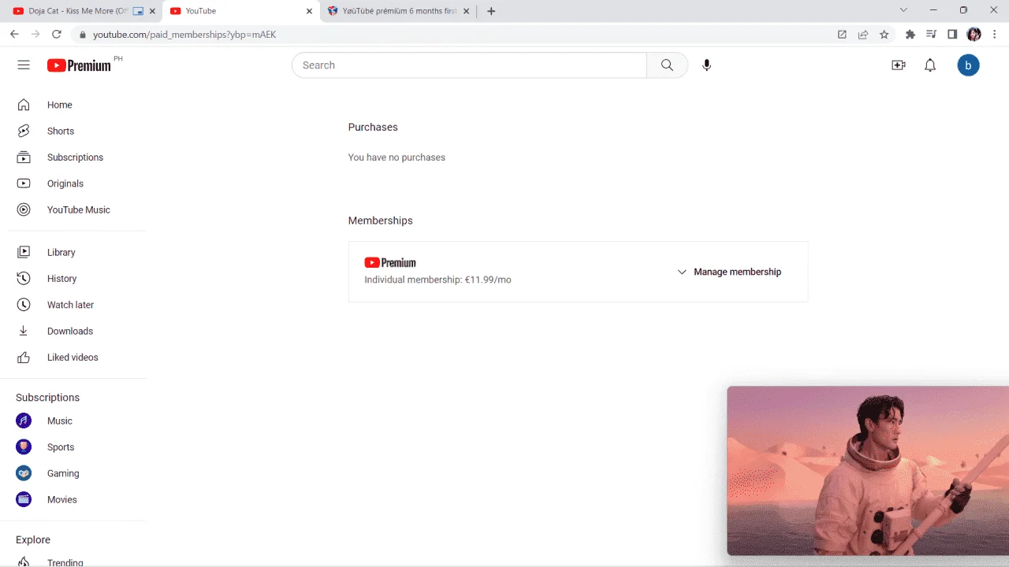
Task: Open Chrome extensions puzzle icon
Action: [x=910, y=35]
